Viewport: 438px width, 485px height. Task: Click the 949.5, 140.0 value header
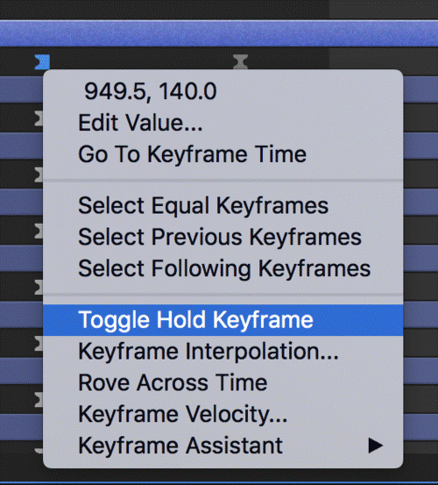tap(151, 91)
